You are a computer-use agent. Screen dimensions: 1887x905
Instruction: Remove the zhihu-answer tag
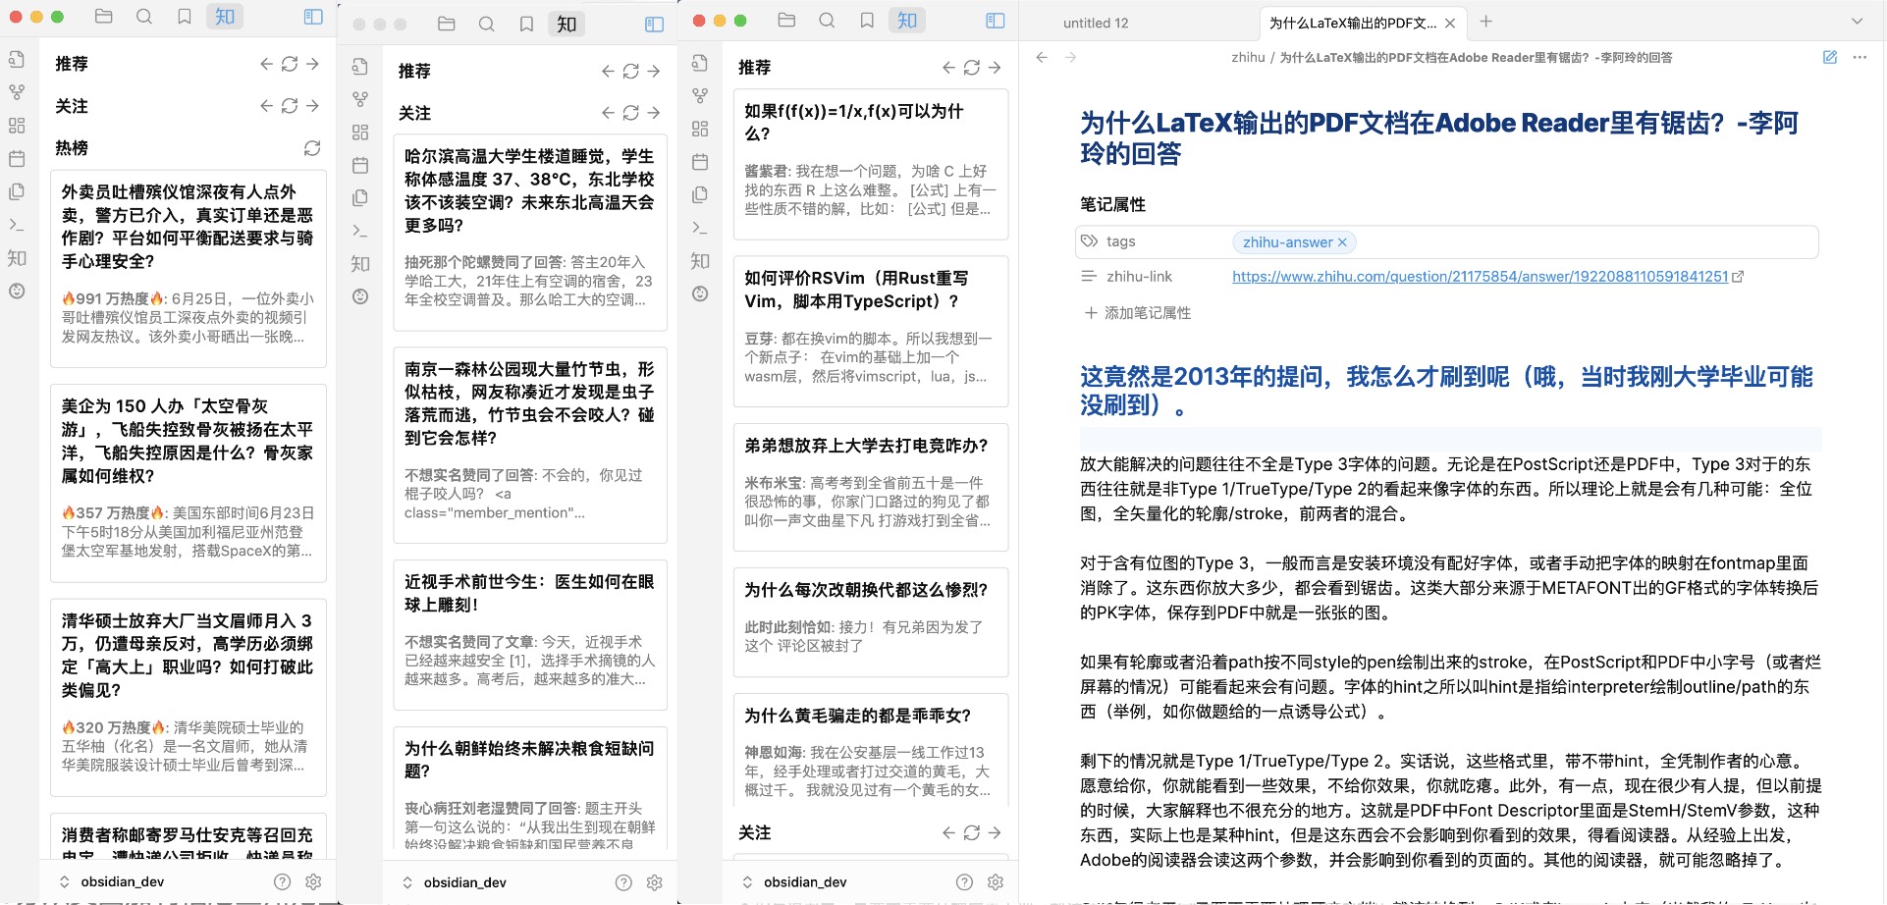coord(1343,242)
